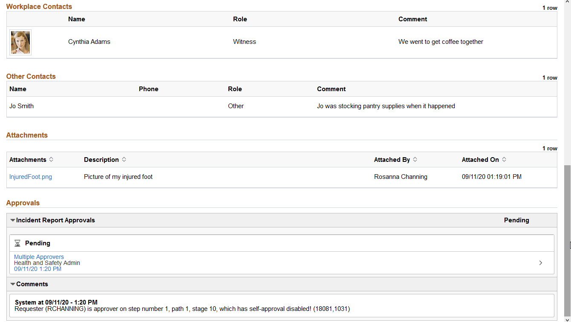Screen dimensions: 571x322
Task: Click Cynthia Adams profile photo
Action: (x=20, y=42)
